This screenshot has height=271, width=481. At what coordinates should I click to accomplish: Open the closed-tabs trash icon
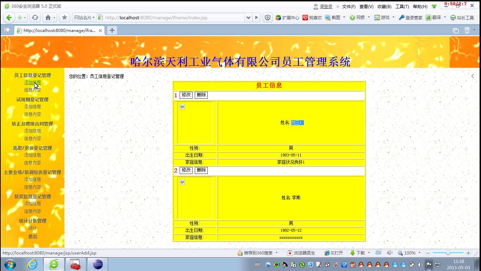467,30
